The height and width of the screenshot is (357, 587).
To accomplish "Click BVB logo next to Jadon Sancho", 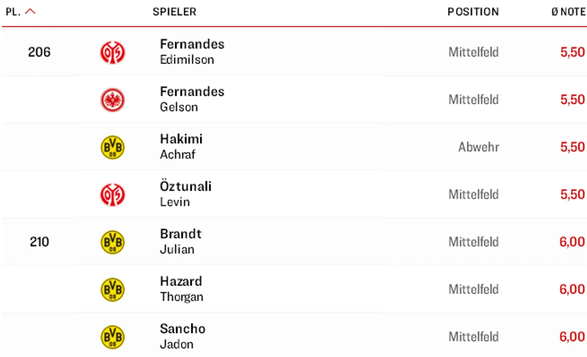I will tap(113, 337).
